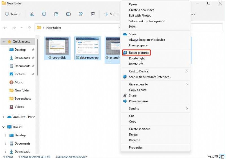Viewport: 226px width, 159px height.
Task: Go forward using the right arrow
Action: tap(14, 28)
